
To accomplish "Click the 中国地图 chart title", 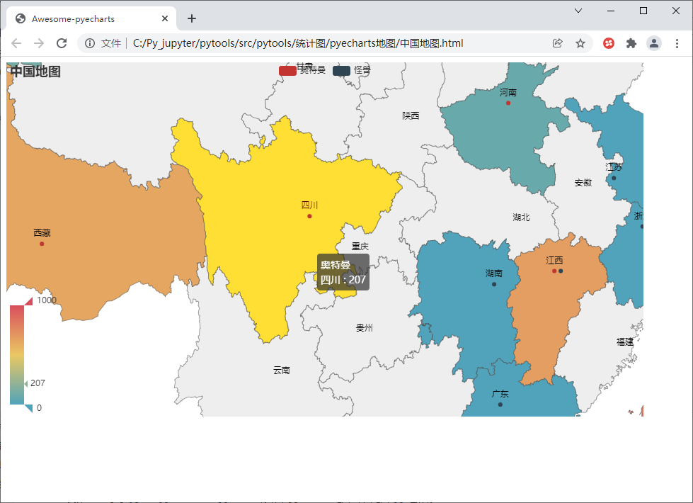I will (35, 72).
